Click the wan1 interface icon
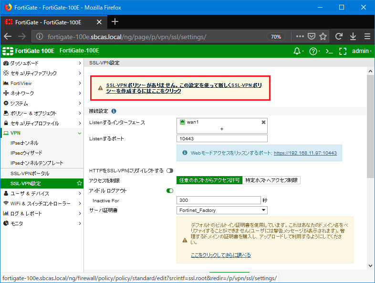The image size is (375, 283). coord(182,122)
